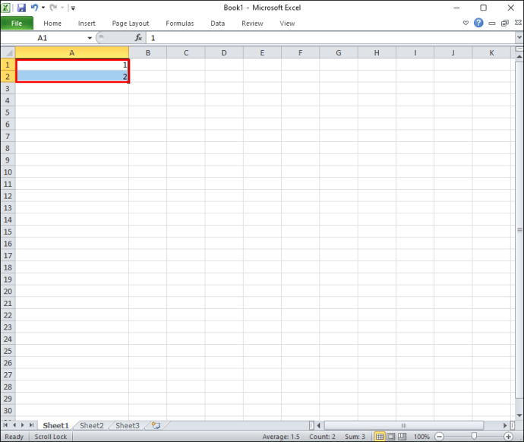Open the Data ribbon tab

(x=217, y=24)
